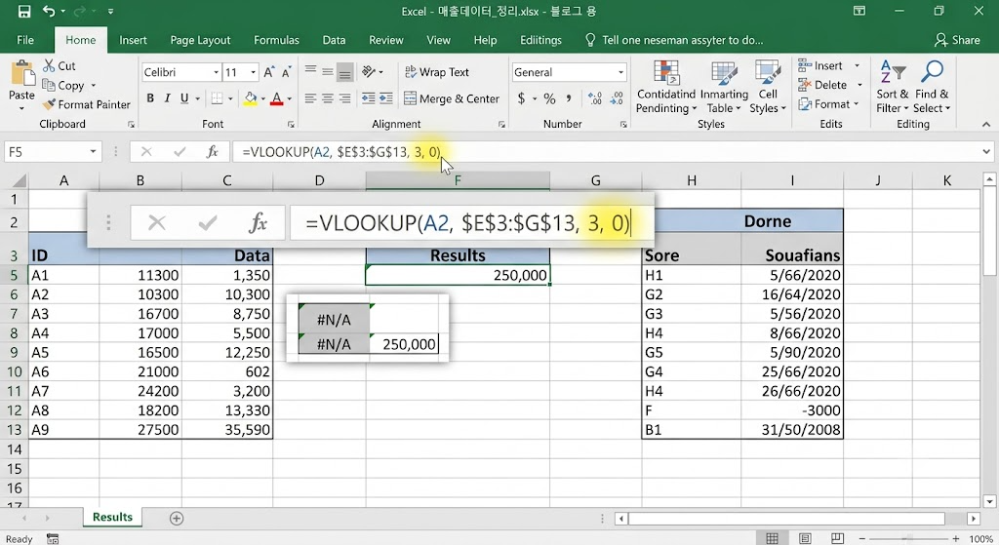This screenshot has width=999, height=545.
Task: Open Conditional Formatting menu
Action: pos(665,87)
